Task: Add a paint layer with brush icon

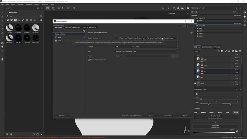Action: (x=225, y=51)
